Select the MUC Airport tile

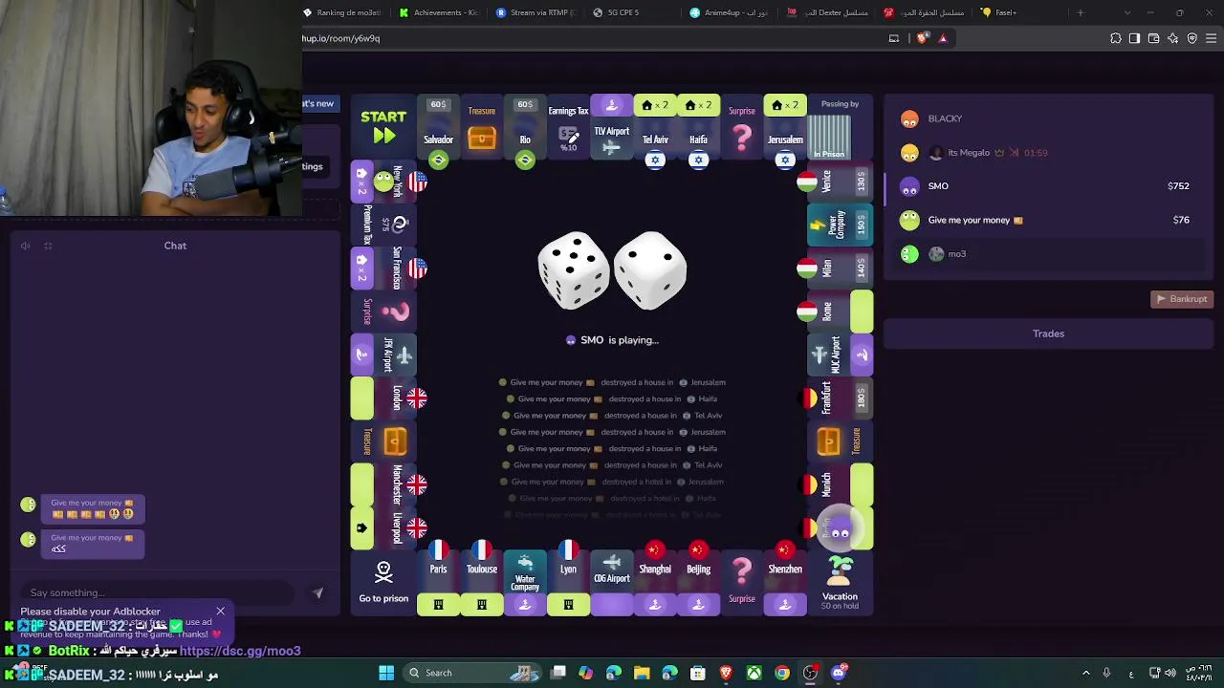coord(840,355)
